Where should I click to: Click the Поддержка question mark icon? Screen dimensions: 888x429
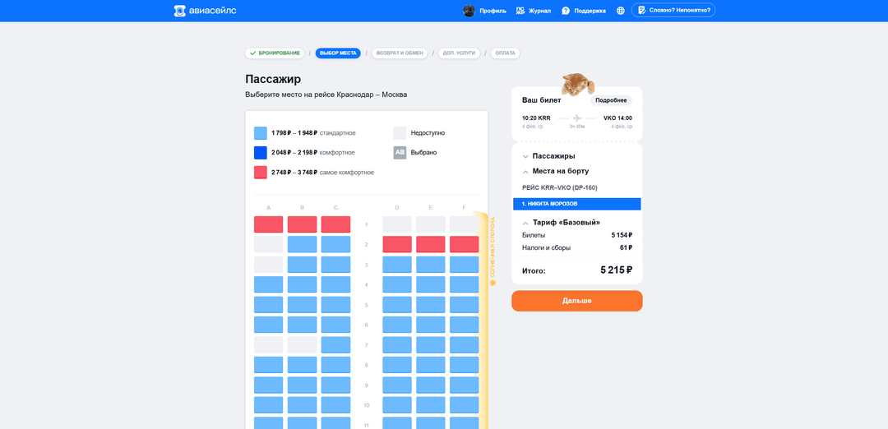pos(565,11)
